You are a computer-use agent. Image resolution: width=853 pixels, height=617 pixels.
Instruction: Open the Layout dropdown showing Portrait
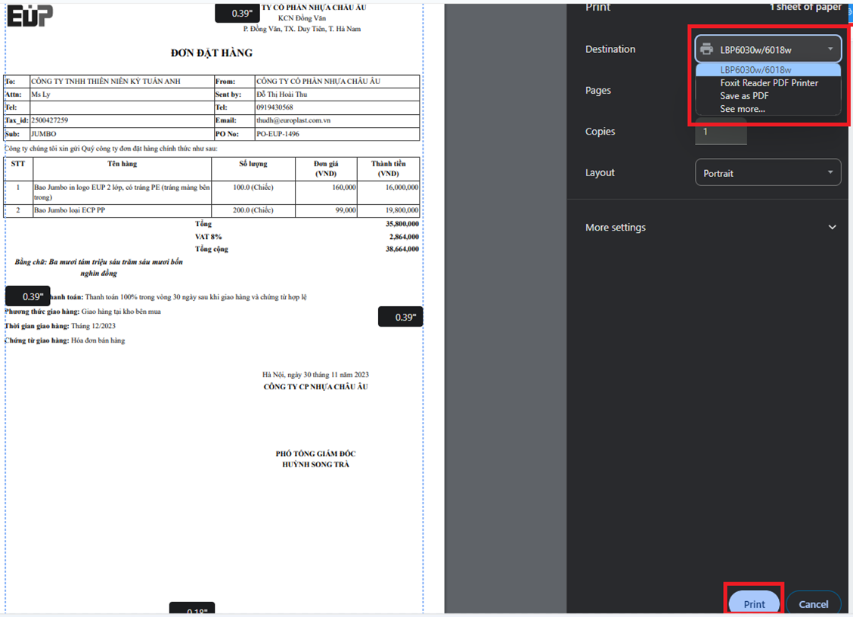coord(768,173)
